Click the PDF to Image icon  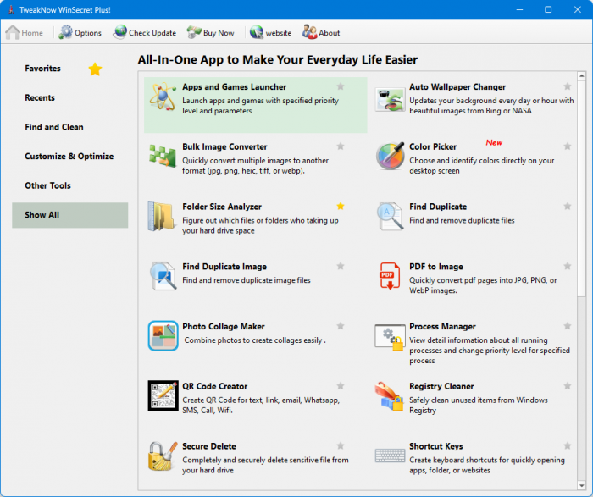pyautogui.click(x=390, y=276)
